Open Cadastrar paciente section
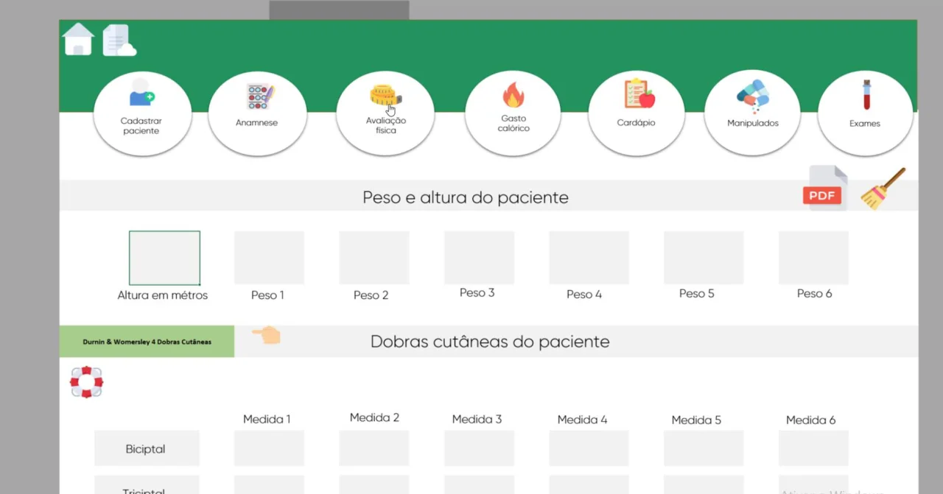 pos(142,113)
